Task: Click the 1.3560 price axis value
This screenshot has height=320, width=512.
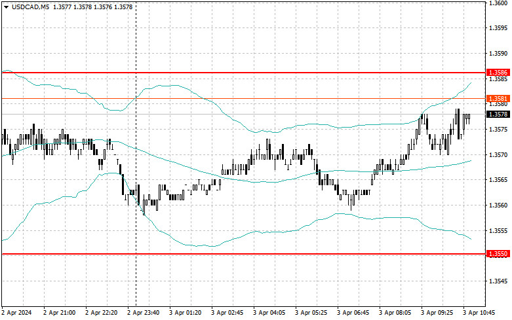Action: click(498, 205)
